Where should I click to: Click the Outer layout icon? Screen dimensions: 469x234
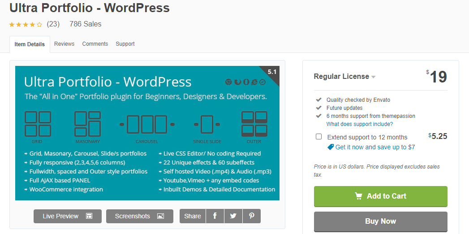254,124
